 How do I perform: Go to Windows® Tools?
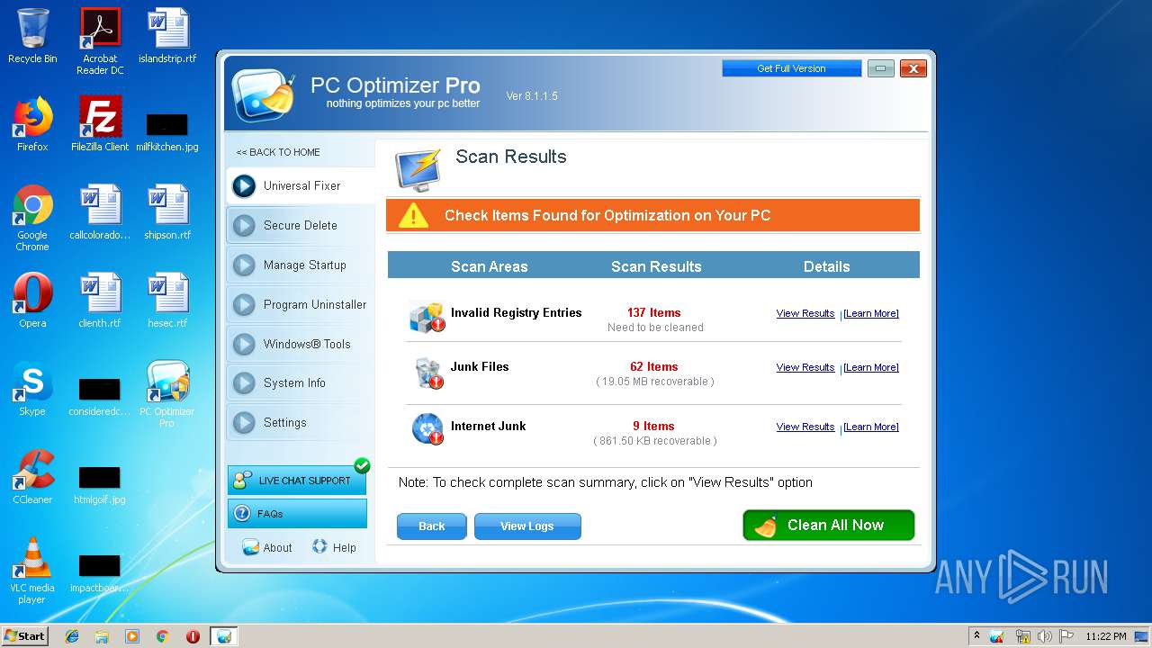pyautogui.click(x=301, y=344)
